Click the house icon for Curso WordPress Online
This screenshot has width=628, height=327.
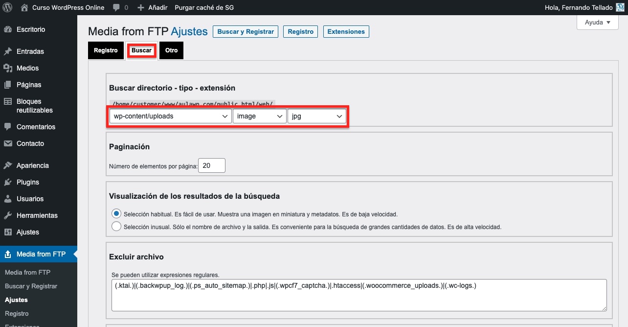tap(24, 7)
